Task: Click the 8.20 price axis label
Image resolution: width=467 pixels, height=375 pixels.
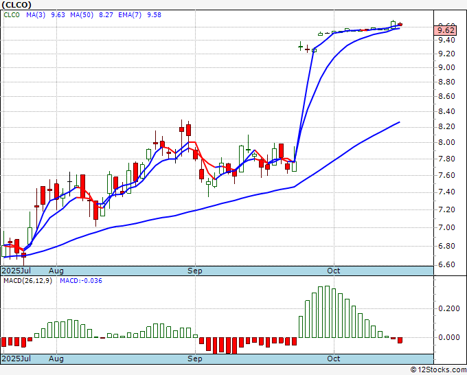Action: coord(446,126)
